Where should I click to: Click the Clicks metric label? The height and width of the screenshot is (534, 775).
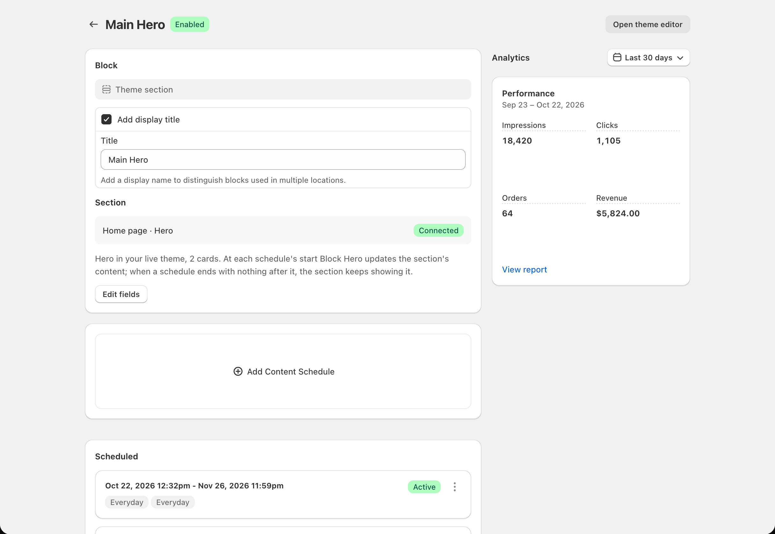pos(607,125)
